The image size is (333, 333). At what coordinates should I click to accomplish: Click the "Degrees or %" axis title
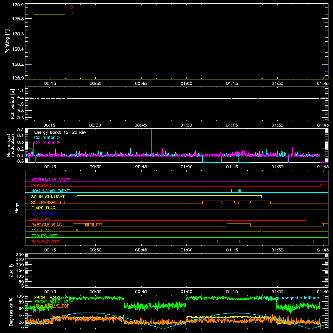pos(11,312)
